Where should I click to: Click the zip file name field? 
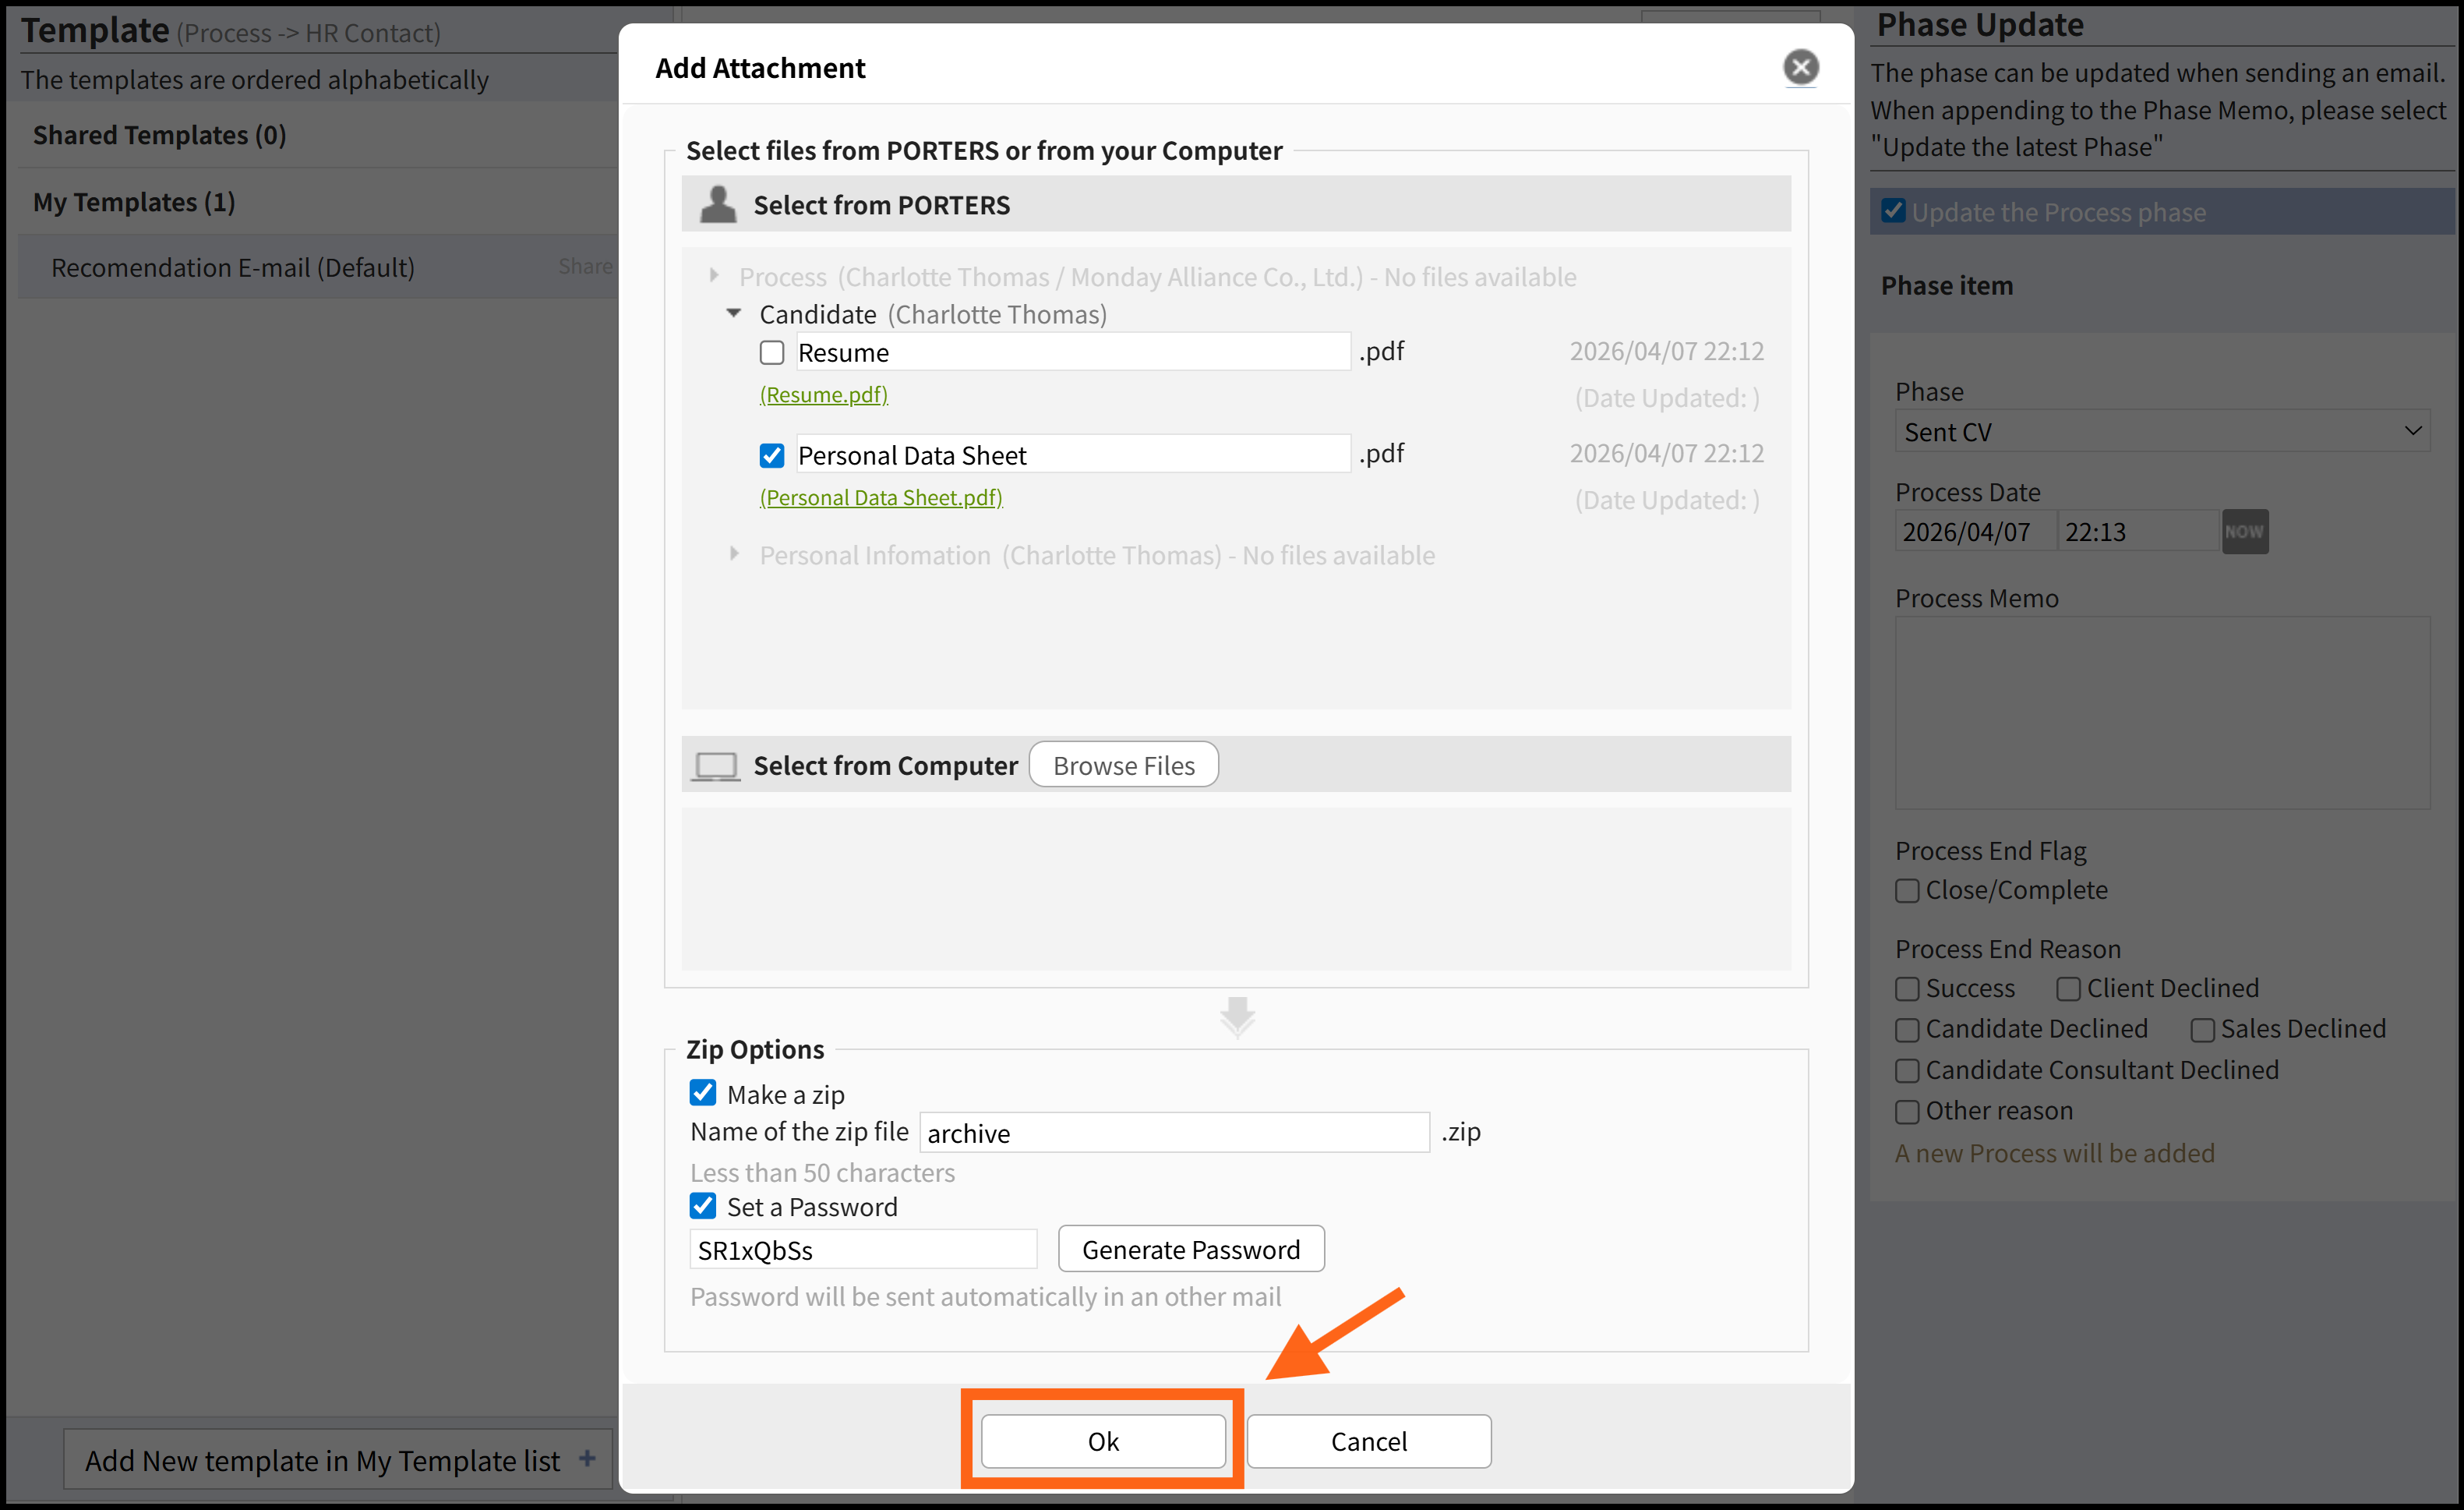(1174, 1133)
